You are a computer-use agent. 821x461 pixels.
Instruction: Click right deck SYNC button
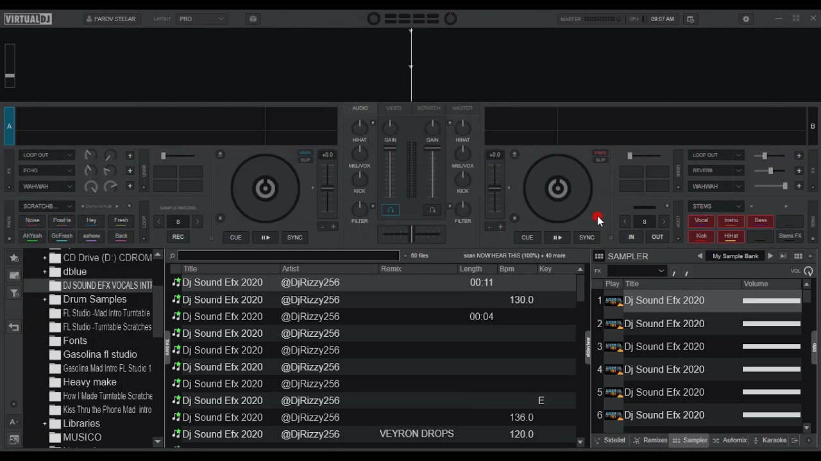point(587,238)
